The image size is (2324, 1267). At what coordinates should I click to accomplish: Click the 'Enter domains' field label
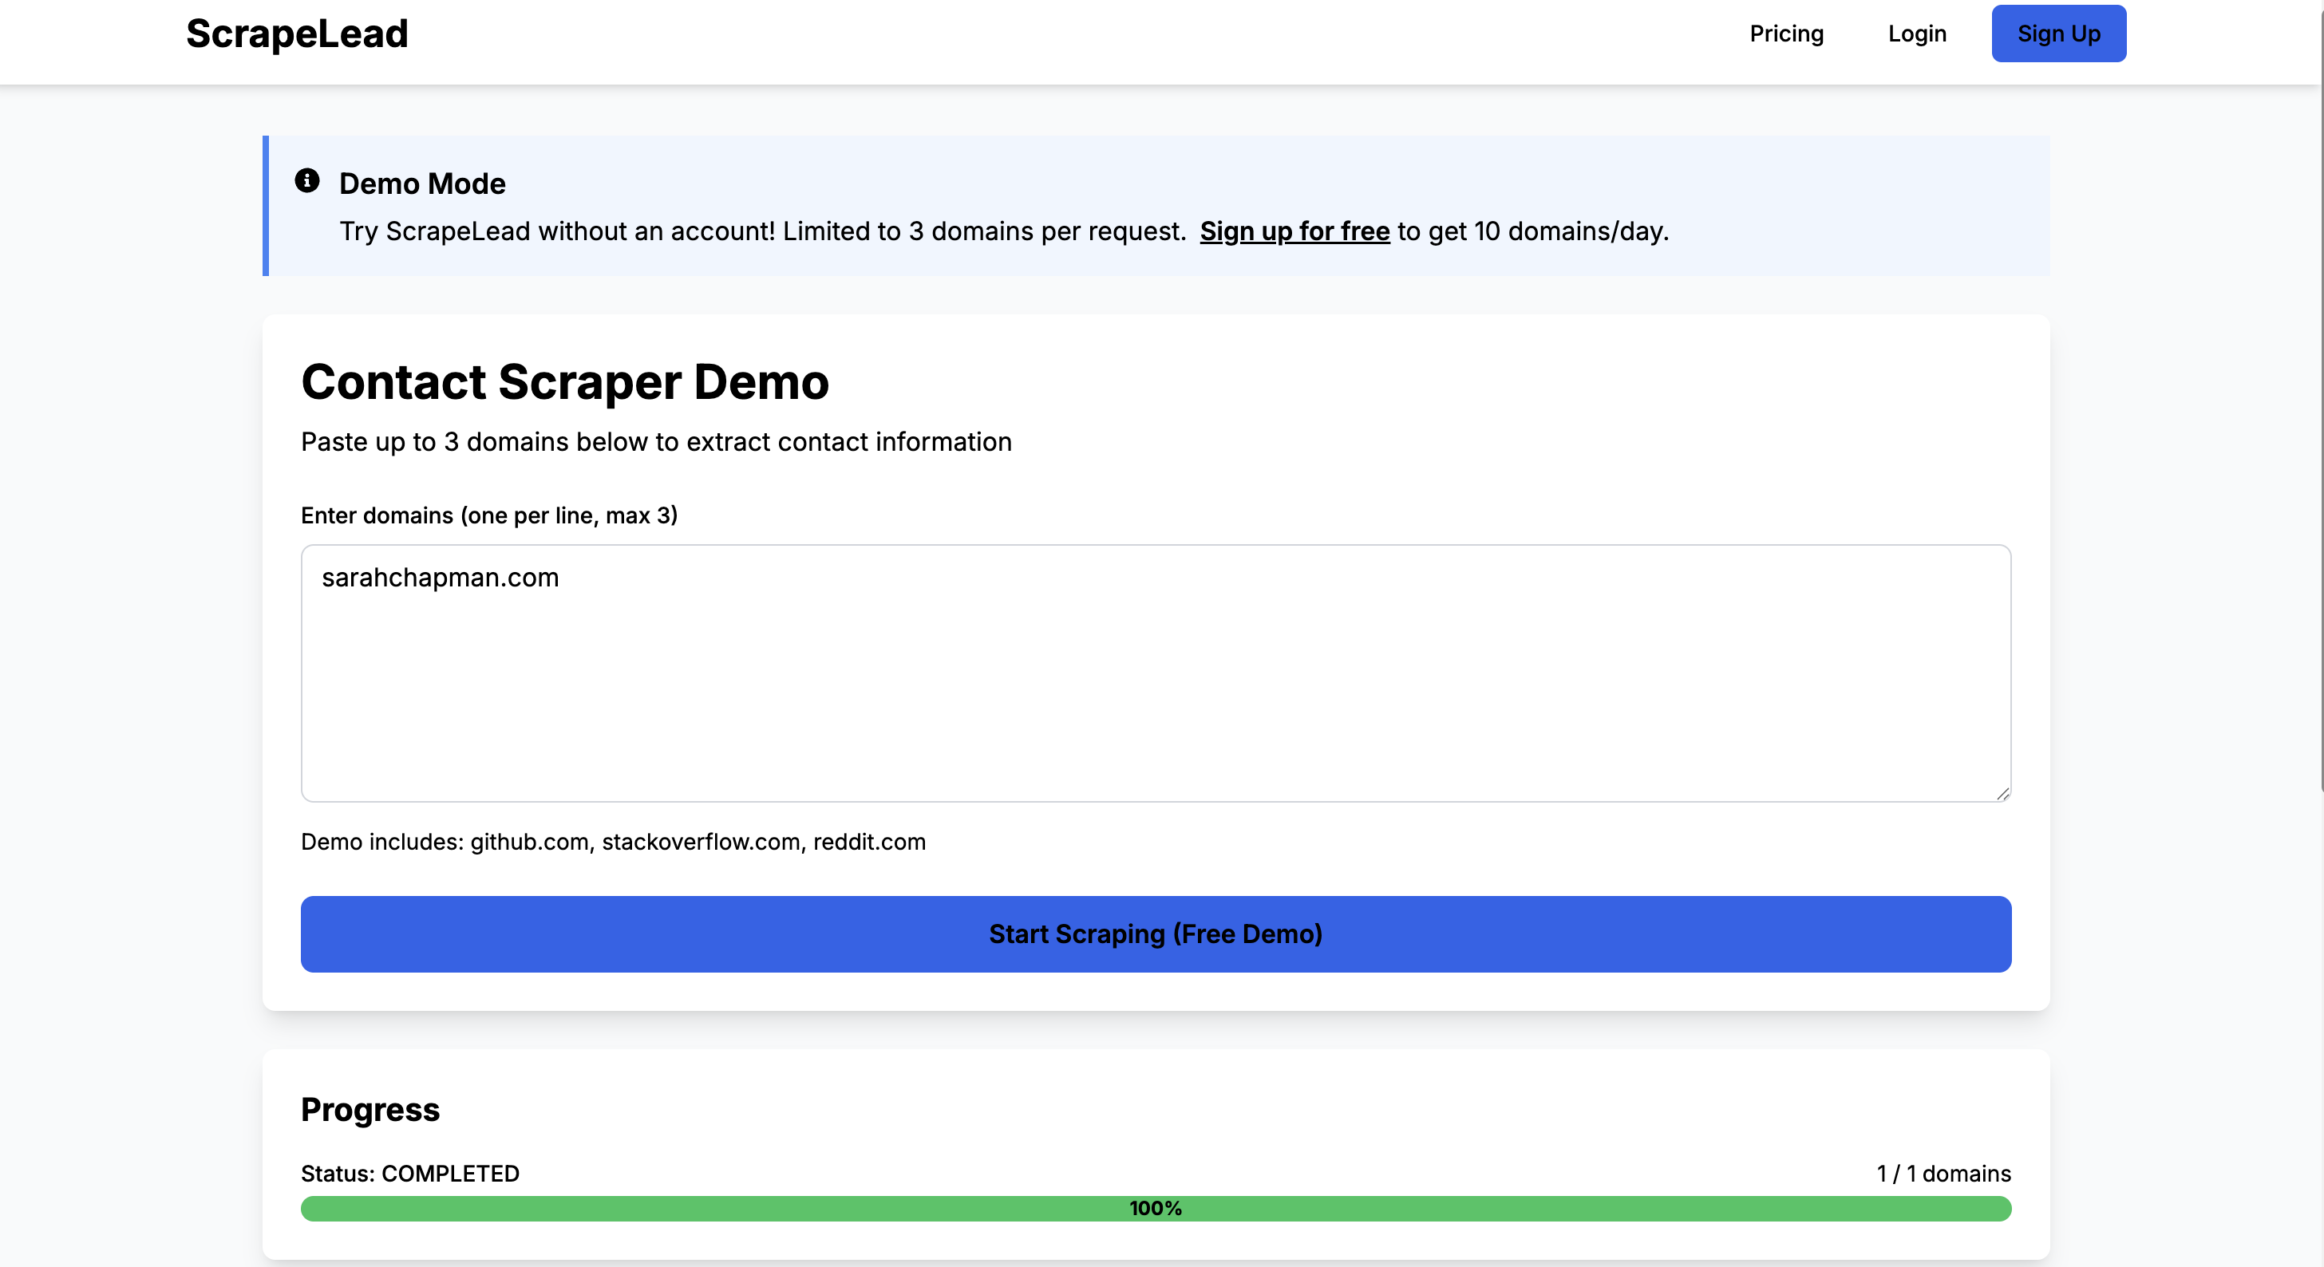point(489,515)
